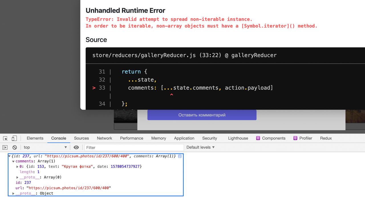Open the Security tab
Screen dimensions: 365x197
point(210,138)
